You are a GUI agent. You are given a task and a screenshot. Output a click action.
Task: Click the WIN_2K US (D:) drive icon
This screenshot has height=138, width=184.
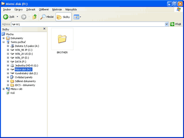[12, 54]
